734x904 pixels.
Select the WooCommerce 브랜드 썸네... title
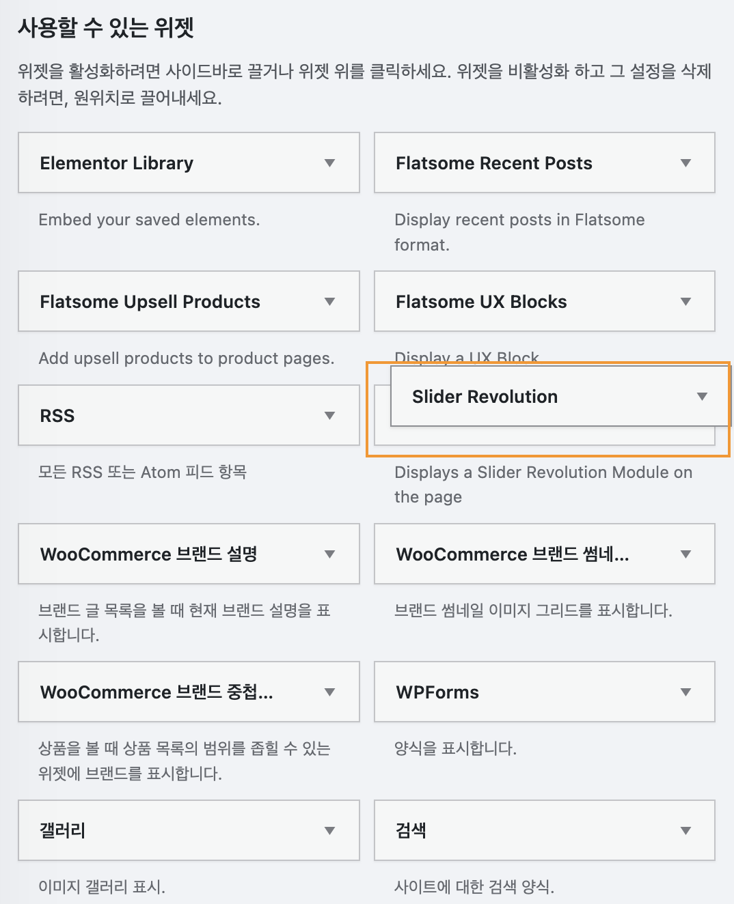[x=513, y=554]
